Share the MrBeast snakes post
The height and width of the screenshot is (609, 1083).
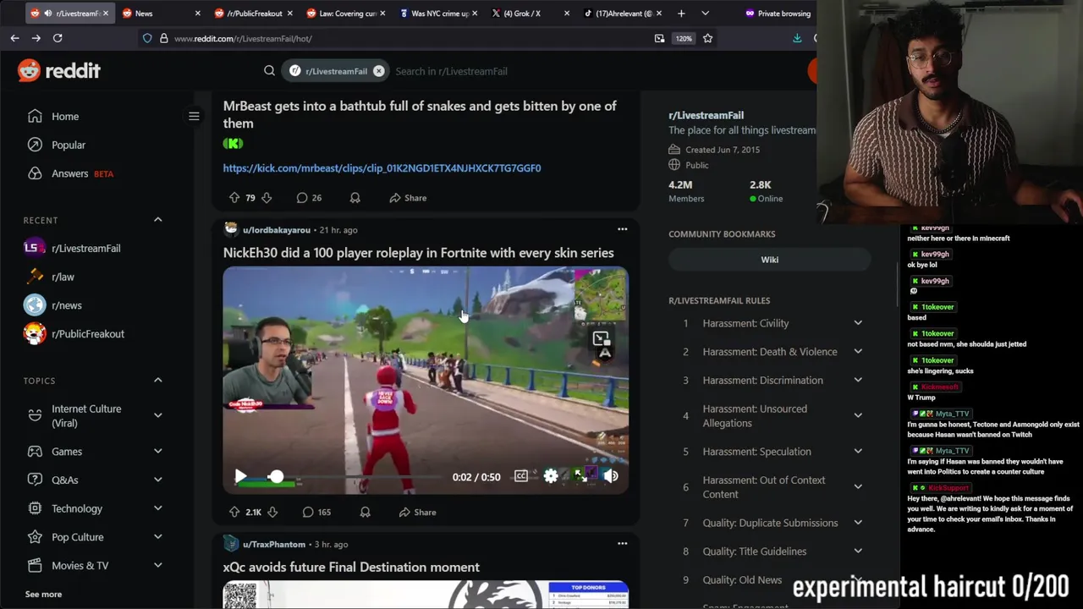(x=408, y=198)
